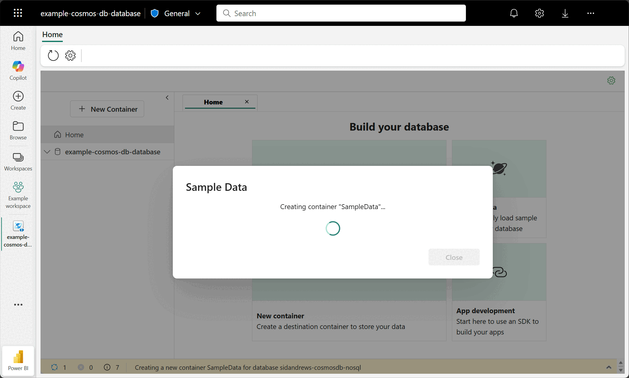This screenshot has height=378, width=629.
Task: Open the toolbar settings gear
Action: [x=70, y=55]
